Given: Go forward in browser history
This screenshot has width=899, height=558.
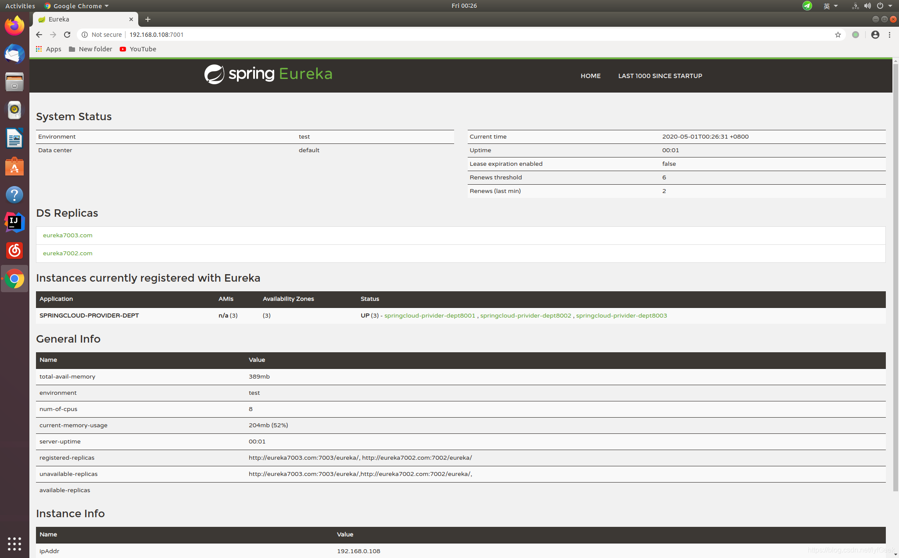Looking at the screenshot, I should click(53, 35).
